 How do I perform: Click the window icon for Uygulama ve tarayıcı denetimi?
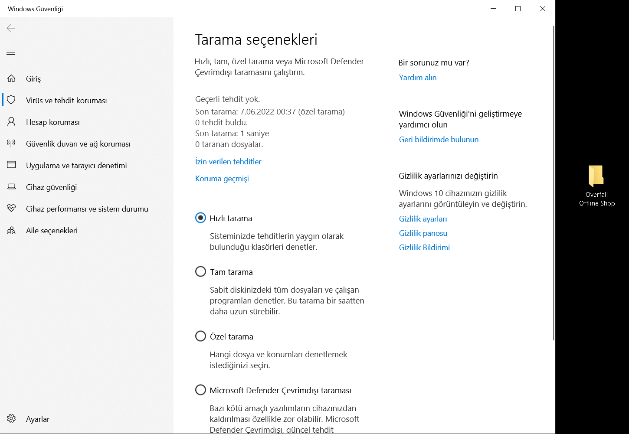click(x=11, y=165)
